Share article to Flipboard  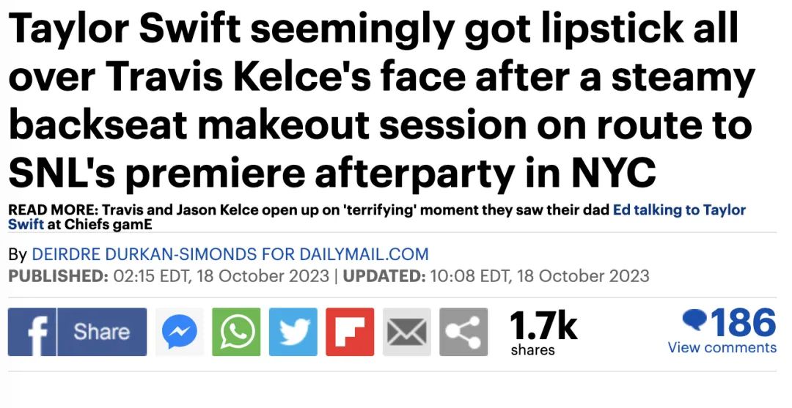(350, 332)
